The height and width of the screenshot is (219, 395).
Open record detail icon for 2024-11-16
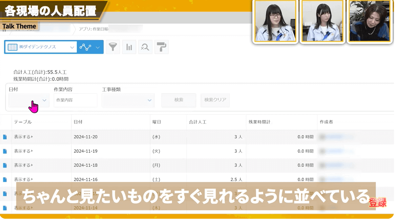[5, 180]
